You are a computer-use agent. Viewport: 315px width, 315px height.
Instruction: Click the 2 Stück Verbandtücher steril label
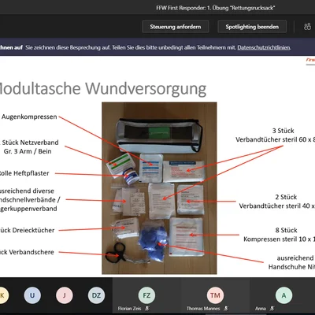point(277,202)
